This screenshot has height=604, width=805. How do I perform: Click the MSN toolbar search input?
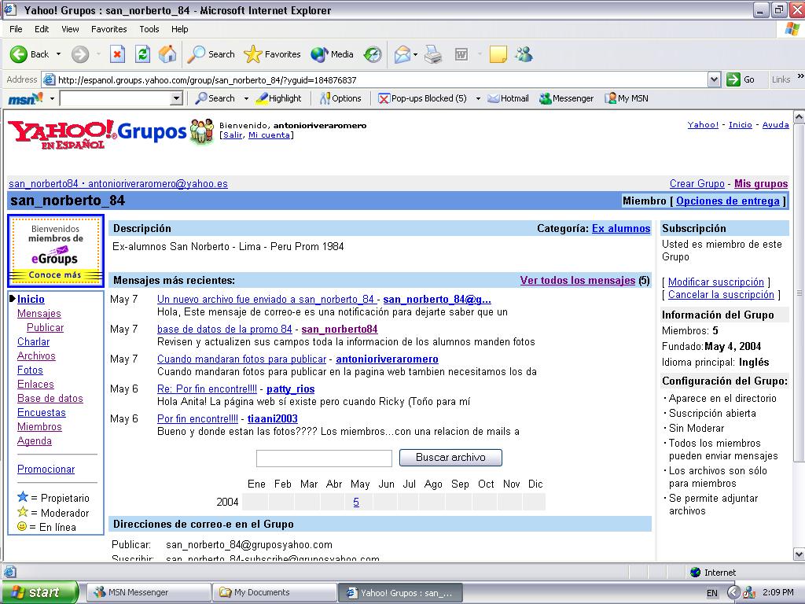pyautogui.click(x=115, y=98)
